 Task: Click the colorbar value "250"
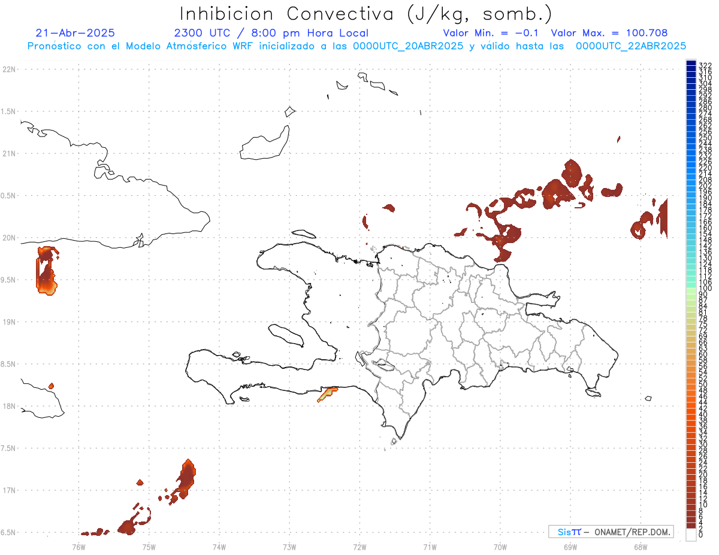click(705, 138)
